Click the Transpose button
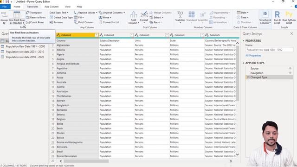 [x=34, y=13]
